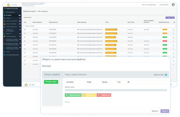Sort by the Дата створення column header
The width and height of the screenshot is (180, 117).
tap(37, 22)
